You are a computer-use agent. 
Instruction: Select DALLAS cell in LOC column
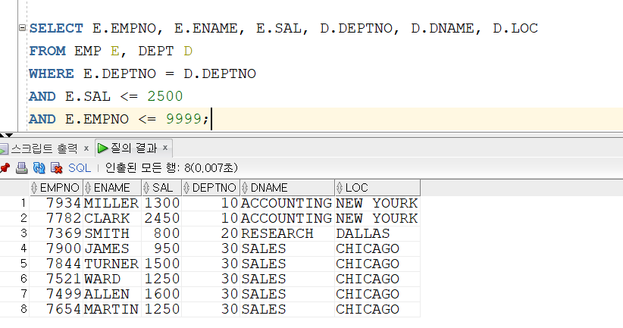pyautogui.click(x=377, y=233)
